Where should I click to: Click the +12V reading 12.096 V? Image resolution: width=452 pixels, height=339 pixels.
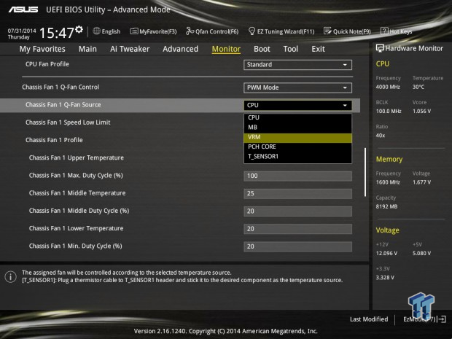click(386, 254)
